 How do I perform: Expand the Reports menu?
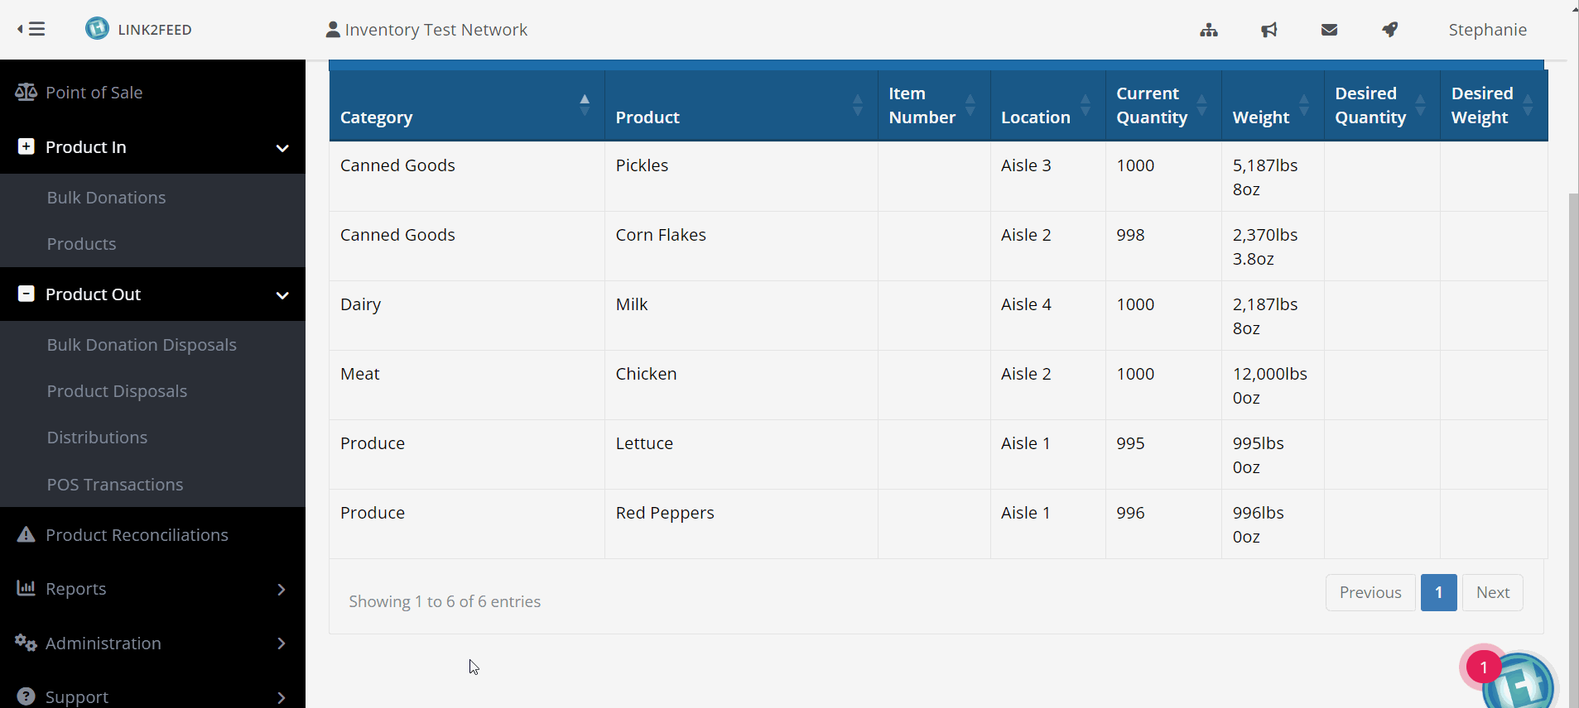pyautogui.click(x=282, y=589)
